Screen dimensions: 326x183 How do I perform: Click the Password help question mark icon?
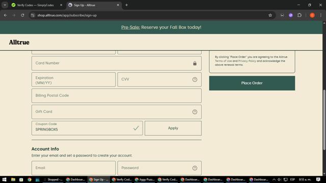[x=195, y=168]
